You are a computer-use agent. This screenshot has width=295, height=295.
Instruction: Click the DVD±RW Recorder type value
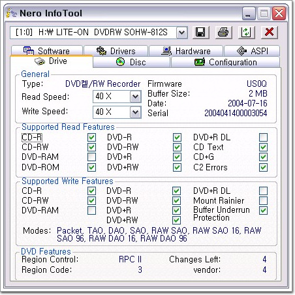coord(102,84)
